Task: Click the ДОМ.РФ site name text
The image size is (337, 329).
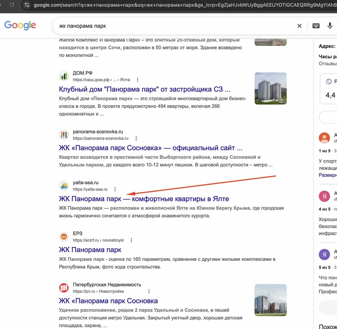Action: pyautogui.click(x=83, y=73)
